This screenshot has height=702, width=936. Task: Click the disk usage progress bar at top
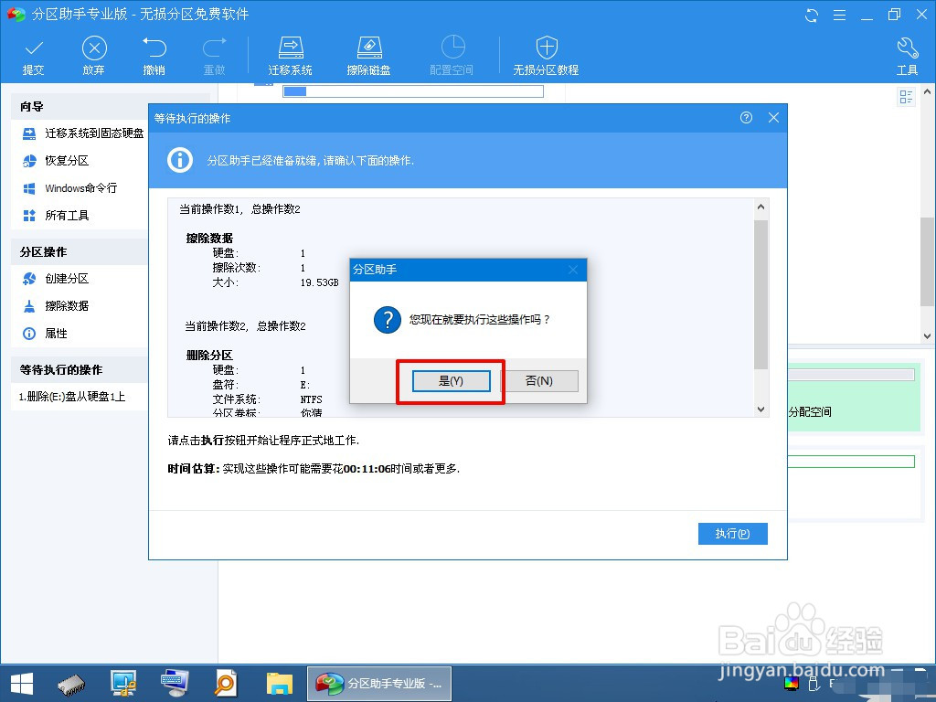point(413,91)
